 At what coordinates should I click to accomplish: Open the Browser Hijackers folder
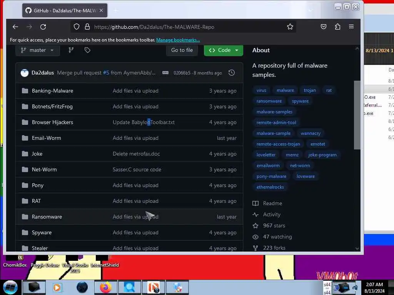pos(52,122)
